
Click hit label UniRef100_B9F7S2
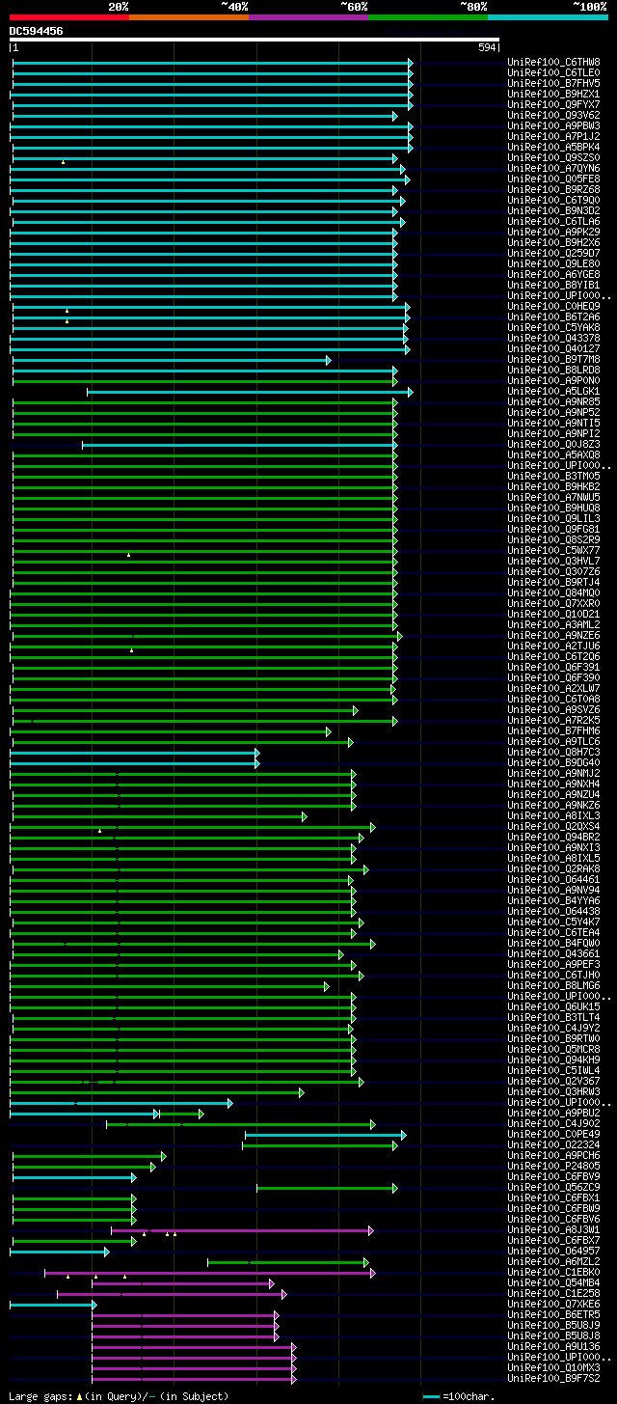point(553,1378)
